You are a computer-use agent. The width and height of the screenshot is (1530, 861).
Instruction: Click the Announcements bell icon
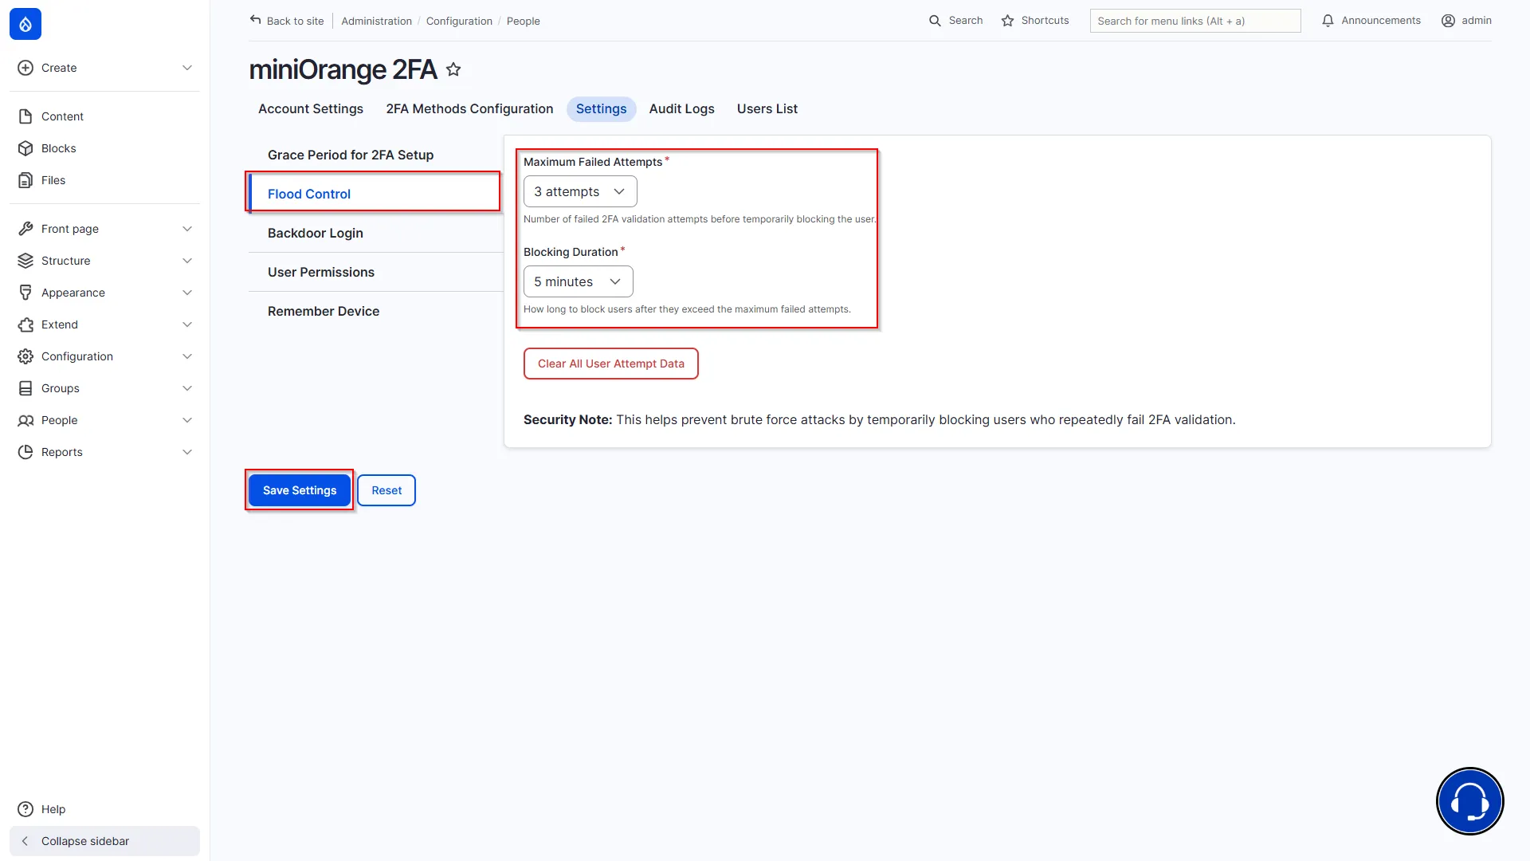tap(1328, 21)
